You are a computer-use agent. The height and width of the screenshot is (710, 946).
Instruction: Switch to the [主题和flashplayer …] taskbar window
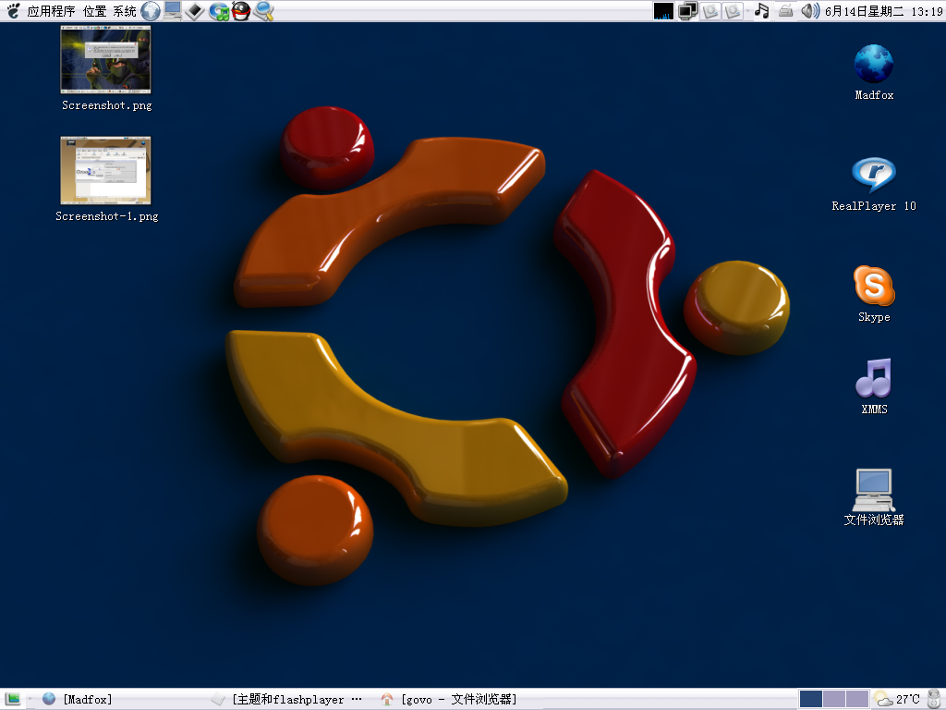287,699
